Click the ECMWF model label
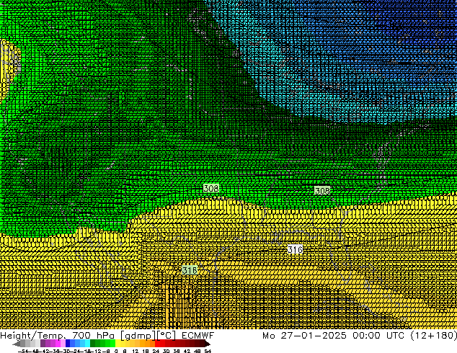457x353 pixels. (198, 335)
